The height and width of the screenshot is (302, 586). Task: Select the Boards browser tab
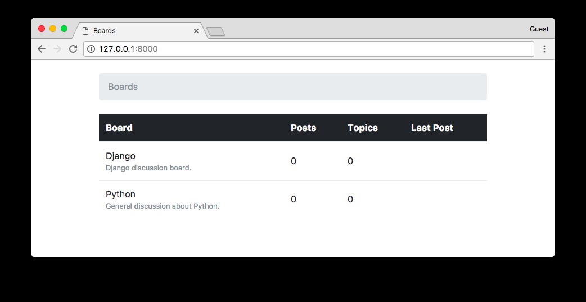139,30
